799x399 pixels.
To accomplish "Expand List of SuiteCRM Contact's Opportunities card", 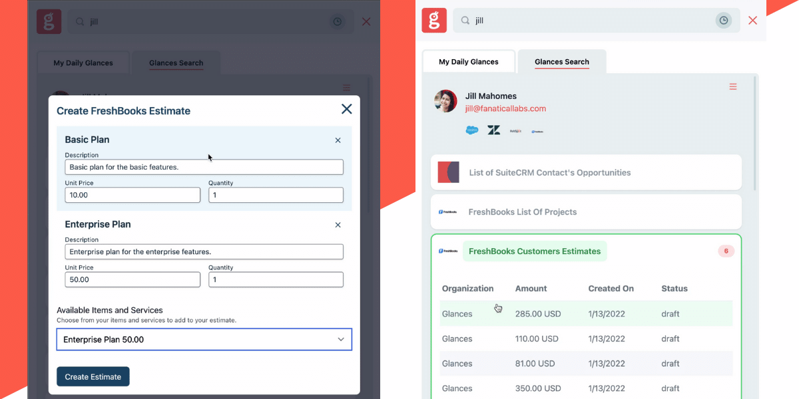I will 586,172.
